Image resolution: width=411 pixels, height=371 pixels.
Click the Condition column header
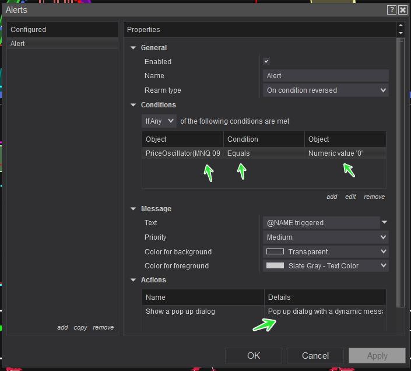pos(264,139)
